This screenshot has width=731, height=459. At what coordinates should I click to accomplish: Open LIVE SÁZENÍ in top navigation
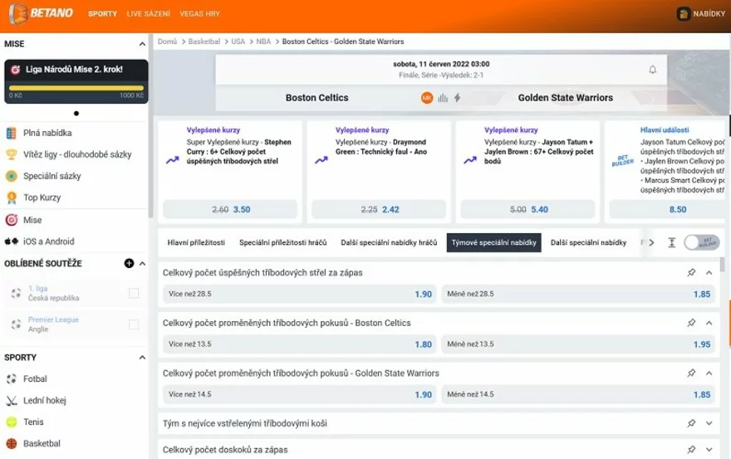[x=148, y=14]
